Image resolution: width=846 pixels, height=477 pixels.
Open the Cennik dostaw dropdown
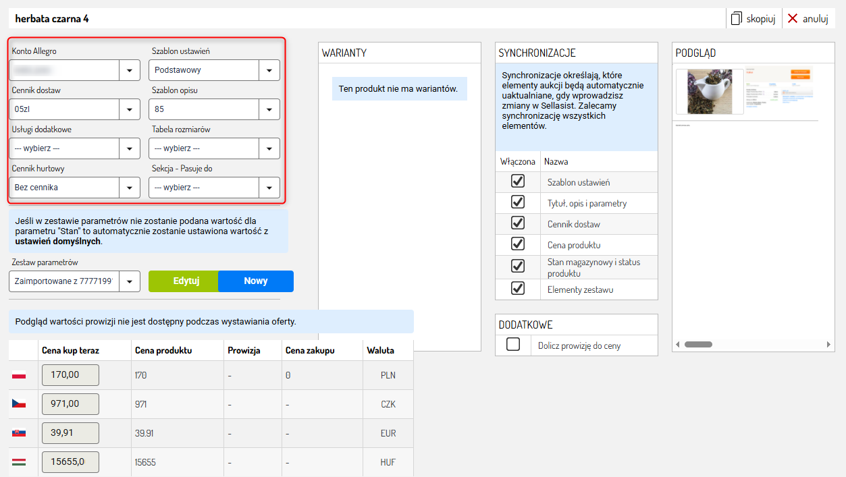click(x=129, y=109)
